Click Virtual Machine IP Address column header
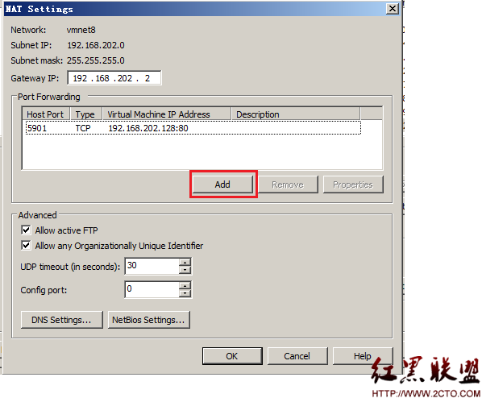 (167, 114)
